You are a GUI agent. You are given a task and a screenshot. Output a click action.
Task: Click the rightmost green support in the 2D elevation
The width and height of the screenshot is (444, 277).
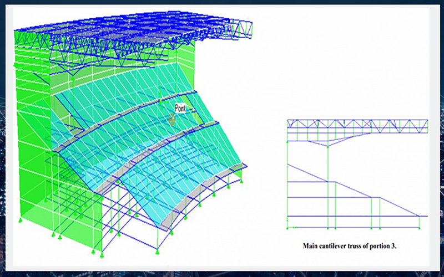point(420,227)
